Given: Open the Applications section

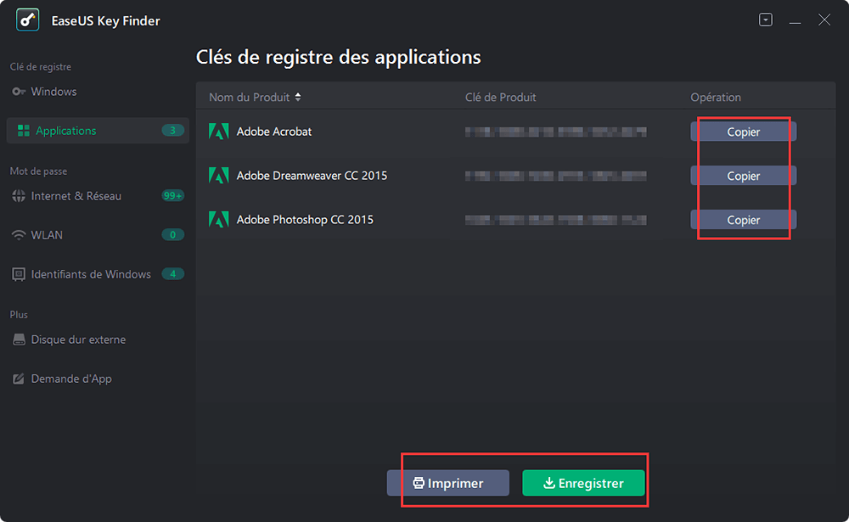Looking at the screenshot, I should 98,131.
